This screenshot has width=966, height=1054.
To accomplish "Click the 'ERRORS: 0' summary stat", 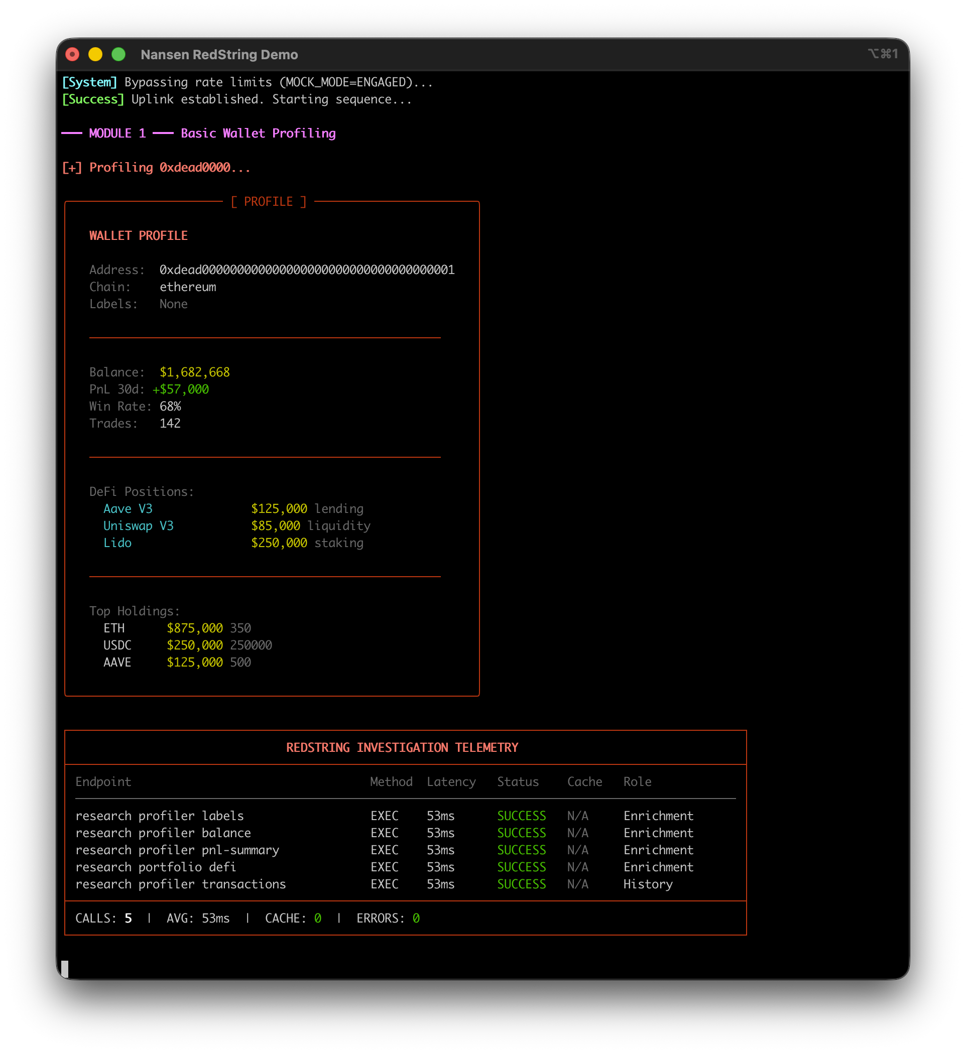I will (x=388, y=918).
